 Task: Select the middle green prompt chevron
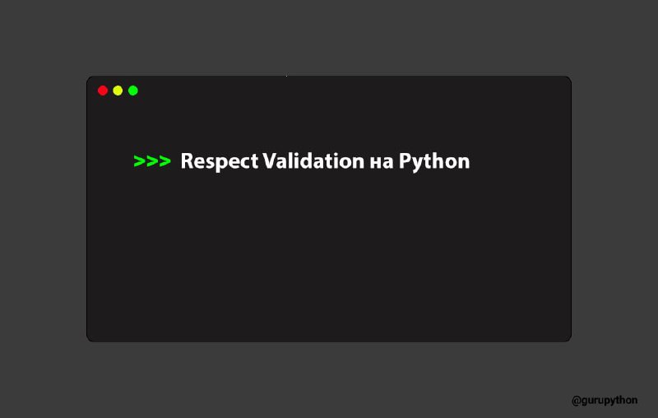(152, 161)
